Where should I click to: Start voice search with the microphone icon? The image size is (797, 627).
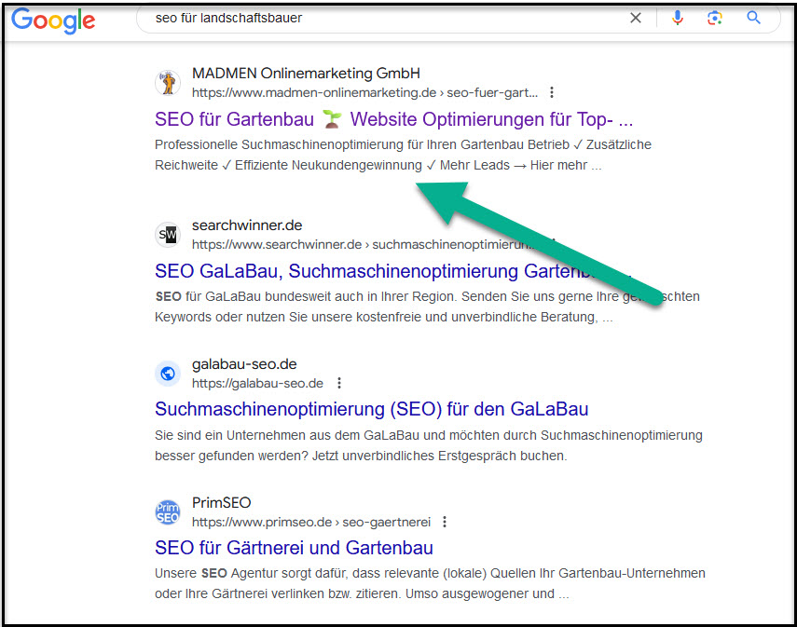[x=677, y=19]
